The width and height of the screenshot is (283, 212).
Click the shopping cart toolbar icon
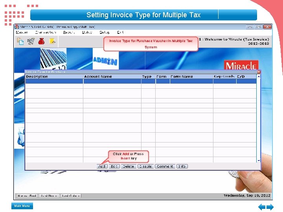pos(31,41)
